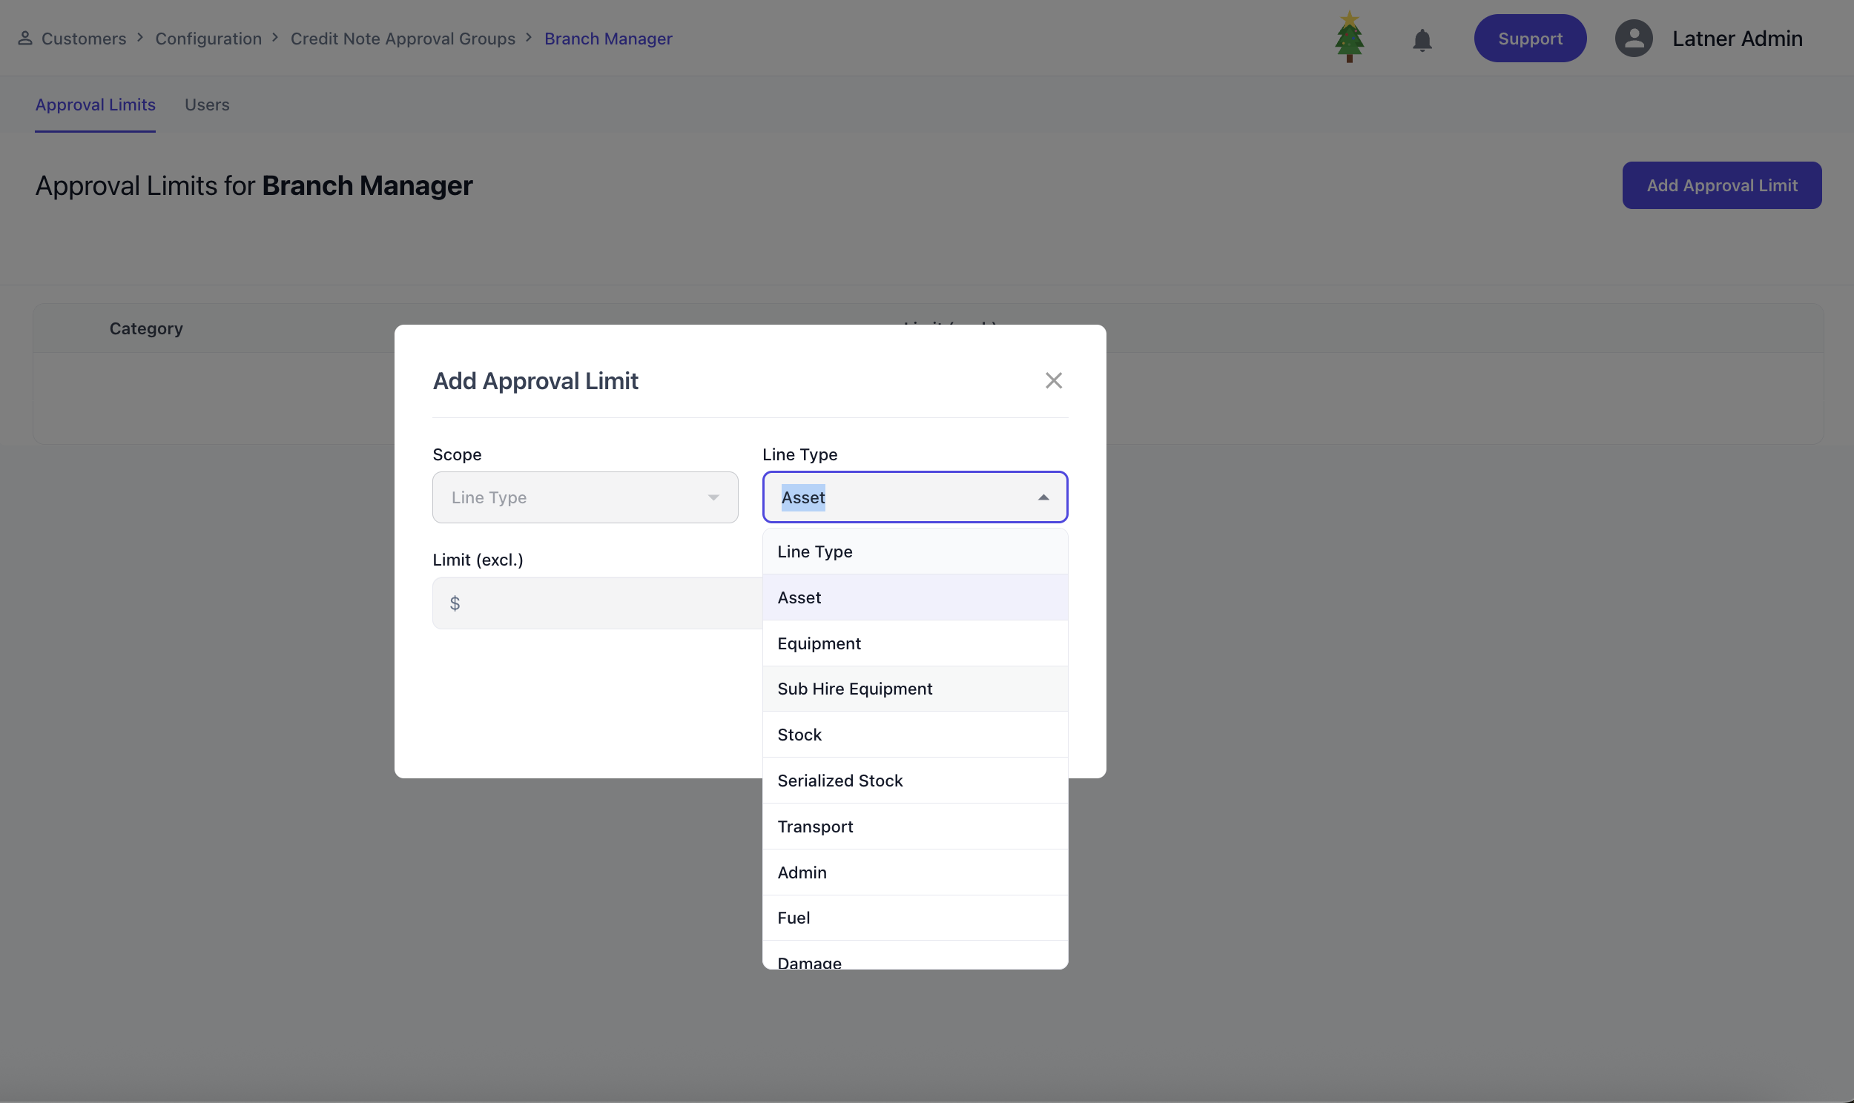Switch to the Users tab

[207, 105]
